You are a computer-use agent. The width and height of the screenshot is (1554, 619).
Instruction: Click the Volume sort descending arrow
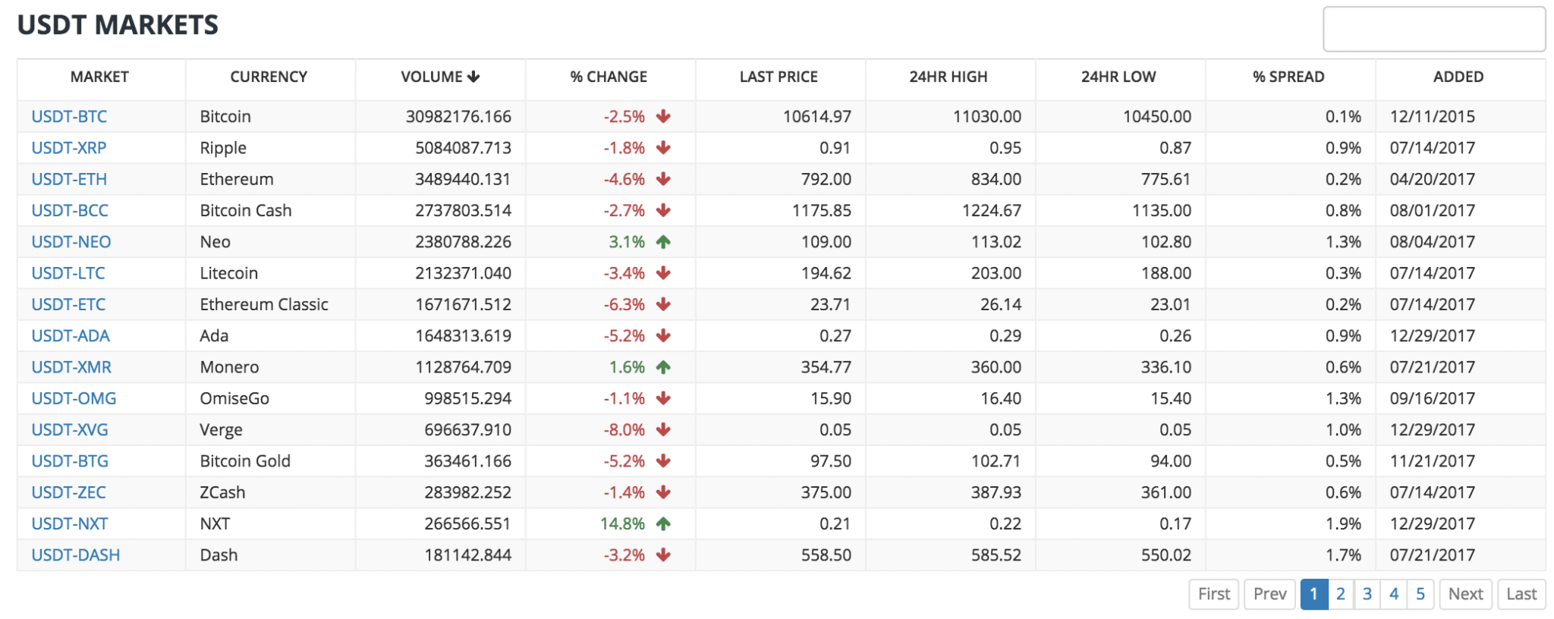point(473,77)
